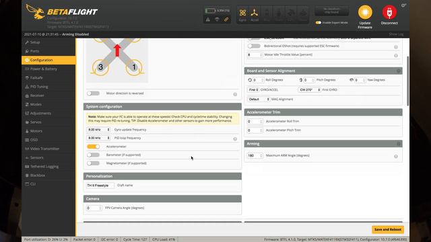431x242 pixels.
Task: Click the Accel sensor icon
Action: 255,13
